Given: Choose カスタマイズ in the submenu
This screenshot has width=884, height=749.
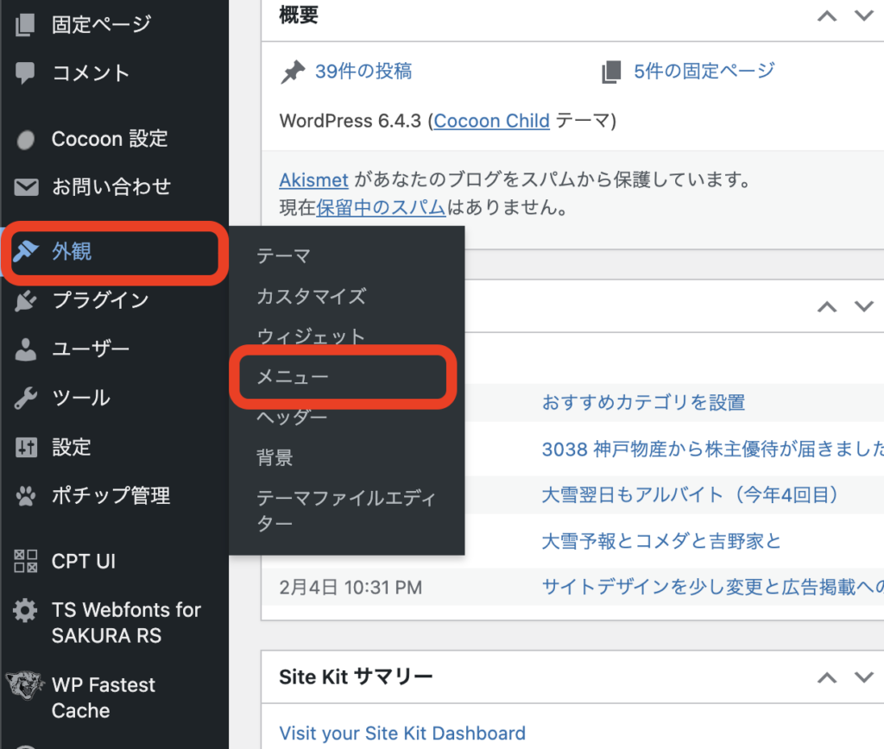Looking at the screenshot, I should click(311, 297).
